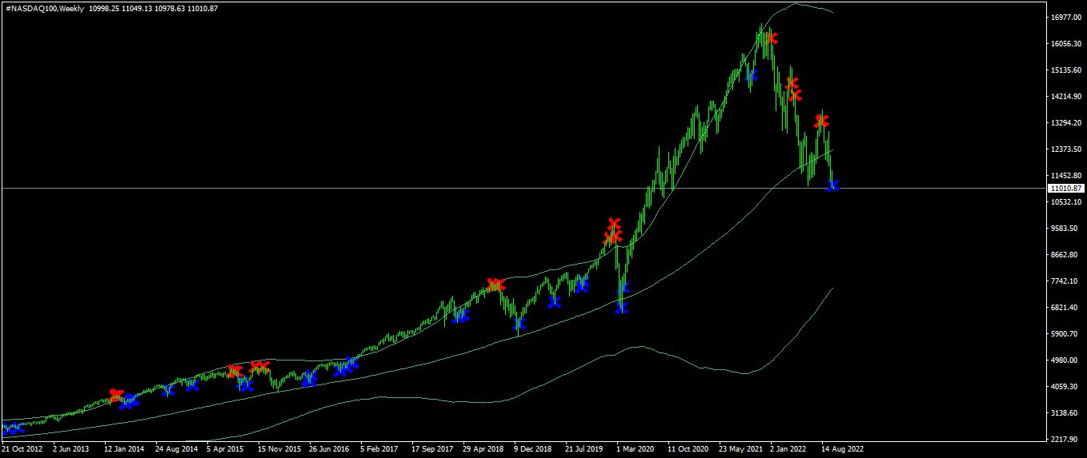
Task: Click the #NASDAQ100,Weekly chart title text
Action: [43, 8]
